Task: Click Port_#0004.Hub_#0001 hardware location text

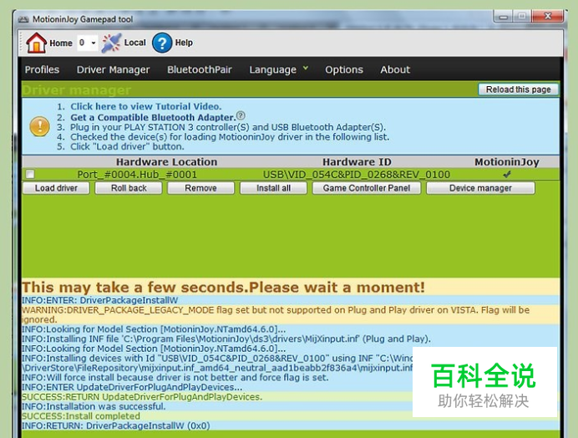Action: point(137,174)
